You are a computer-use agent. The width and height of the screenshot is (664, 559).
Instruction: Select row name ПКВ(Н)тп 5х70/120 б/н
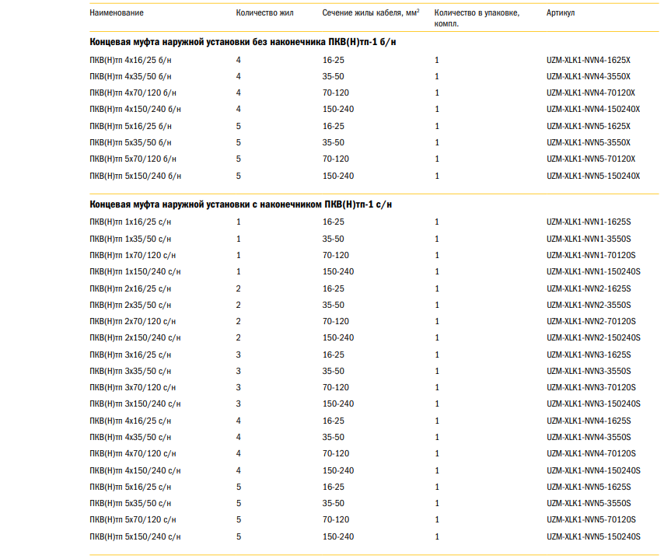click(x=133, y=159)
